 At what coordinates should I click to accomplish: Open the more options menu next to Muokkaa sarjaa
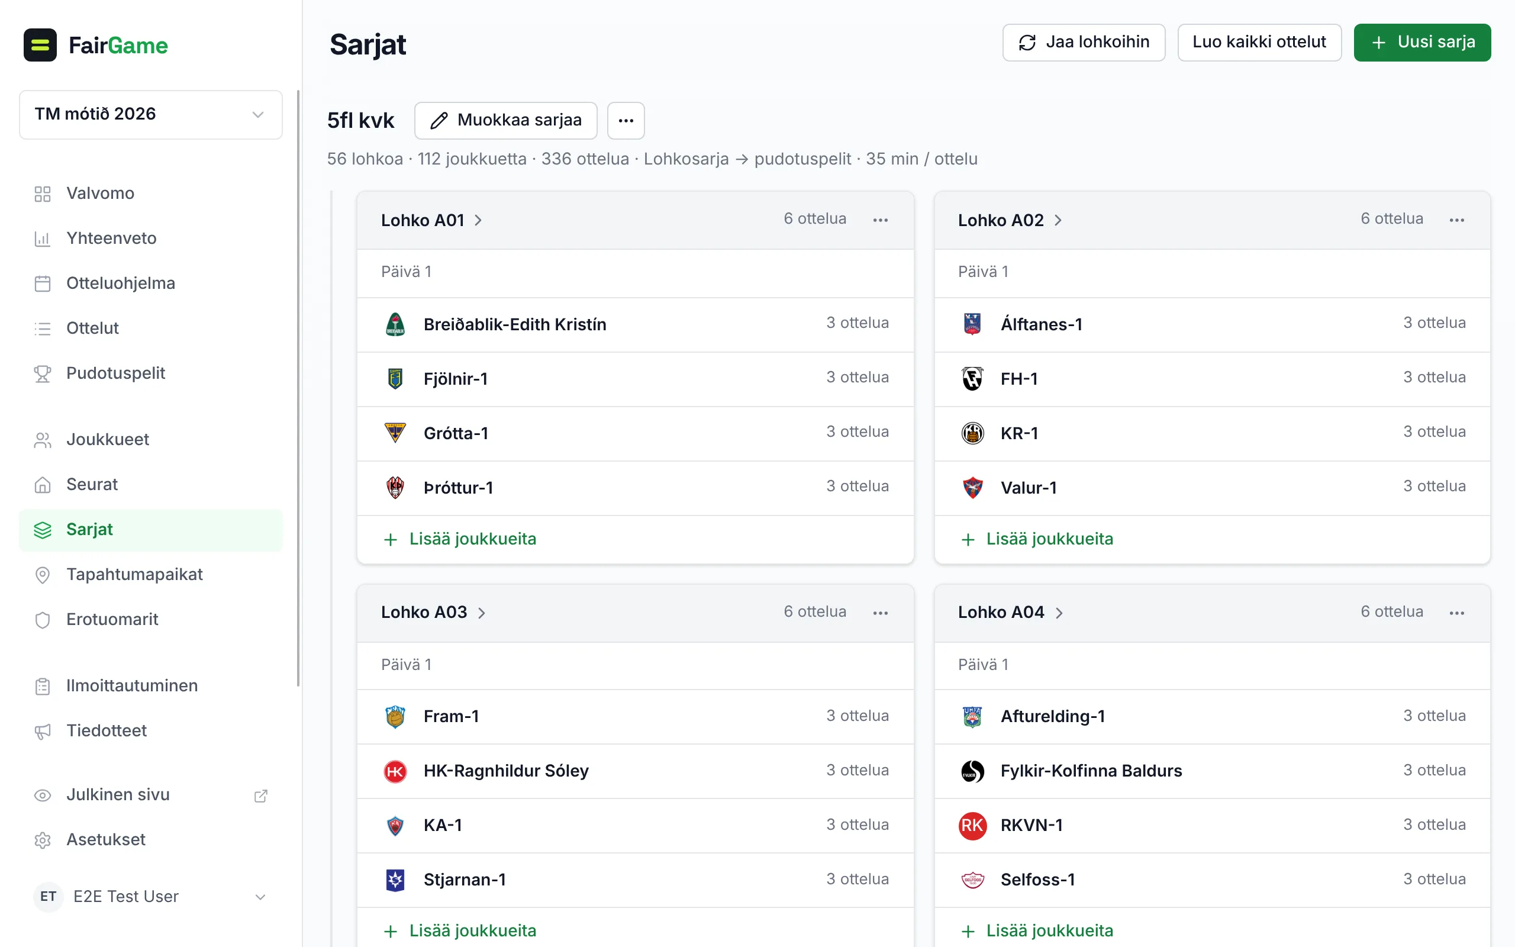626,120
